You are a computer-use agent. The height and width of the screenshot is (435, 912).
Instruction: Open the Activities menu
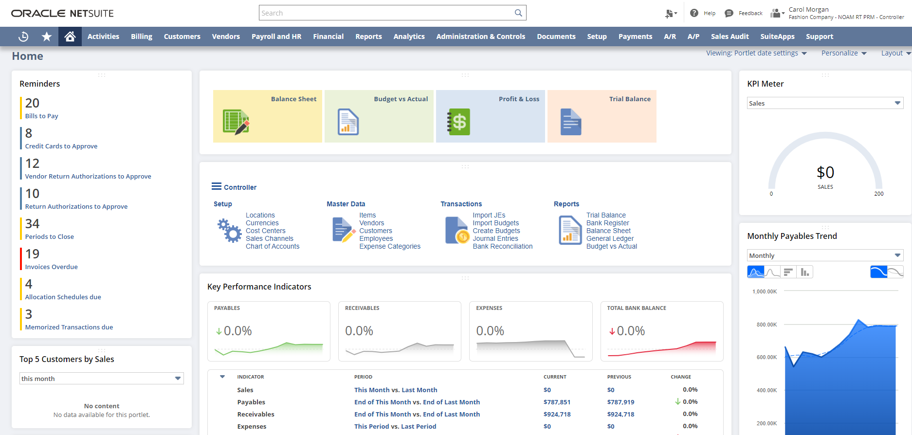coord(103,36)
